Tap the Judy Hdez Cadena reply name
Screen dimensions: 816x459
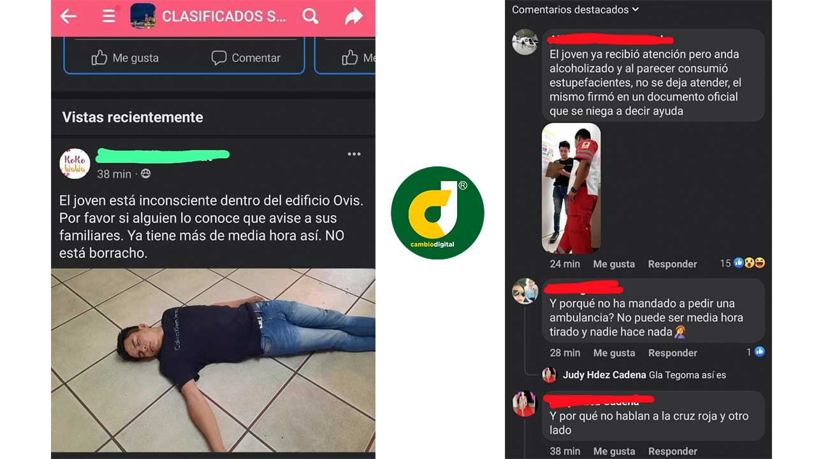(x=604, y=375)
